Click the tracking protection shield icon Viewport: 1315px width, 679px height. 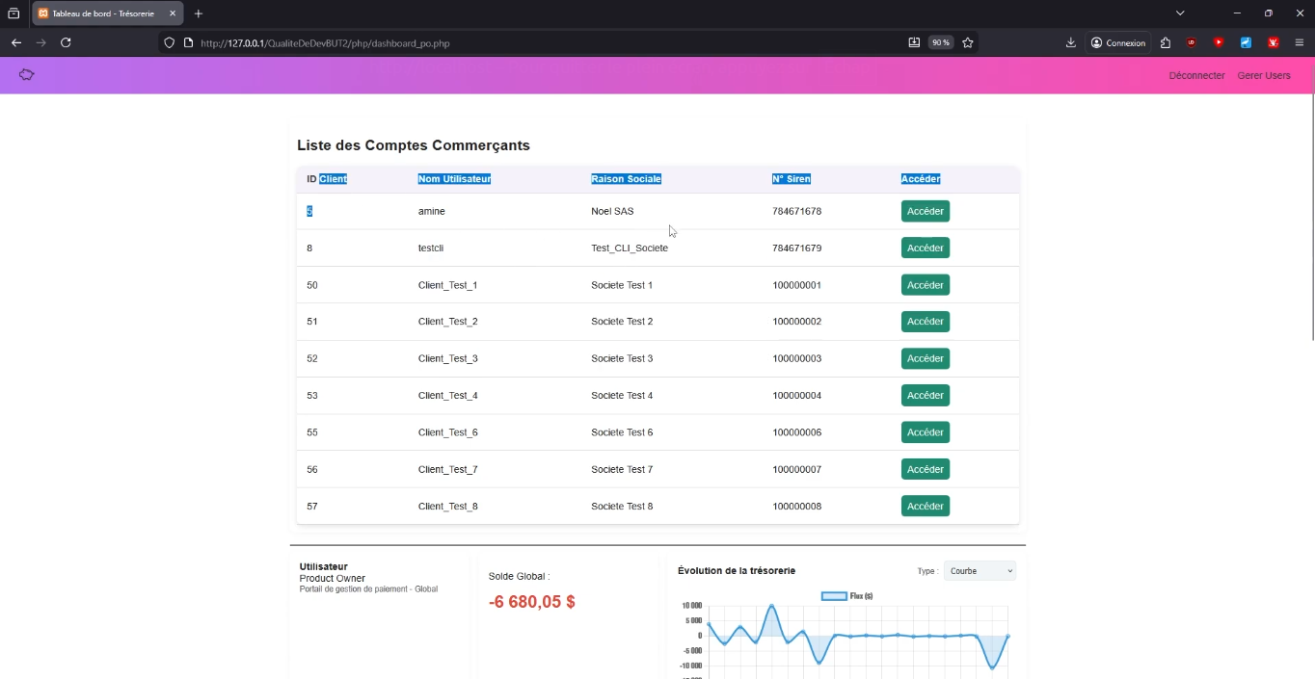tap(170, 42)
